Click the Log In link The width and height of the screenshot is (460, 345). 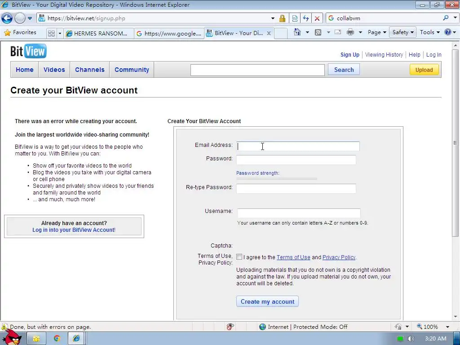tap(433, 54)
